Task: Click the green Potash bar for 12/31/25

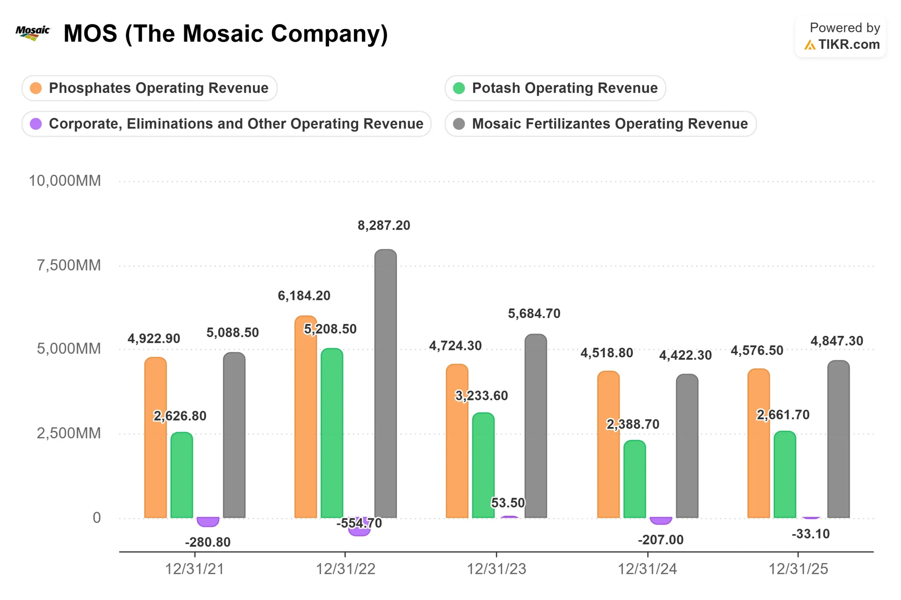Action: pos(785,474)
